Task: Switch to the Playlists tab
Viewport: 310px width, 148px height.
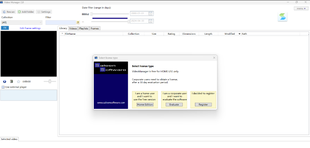Action: point(84,29)
